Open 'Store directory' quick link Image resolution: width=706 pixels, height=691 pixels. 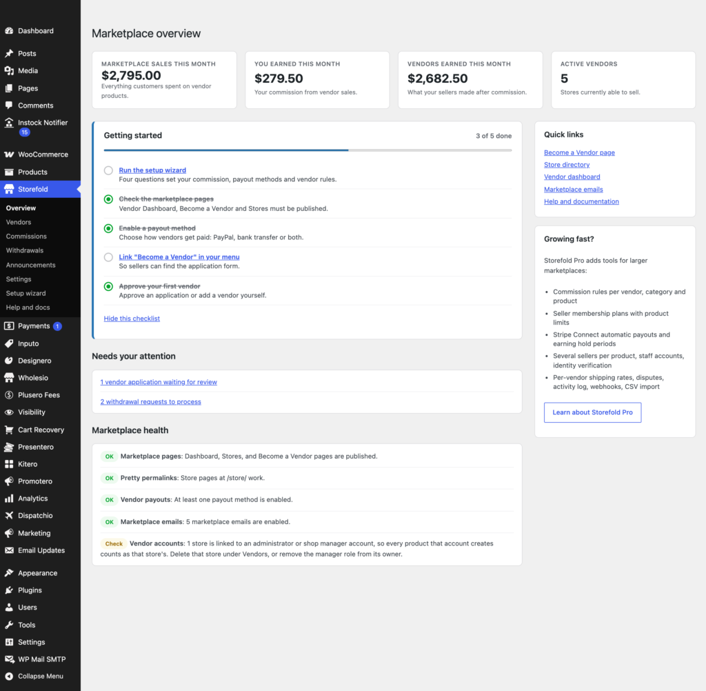567,165
